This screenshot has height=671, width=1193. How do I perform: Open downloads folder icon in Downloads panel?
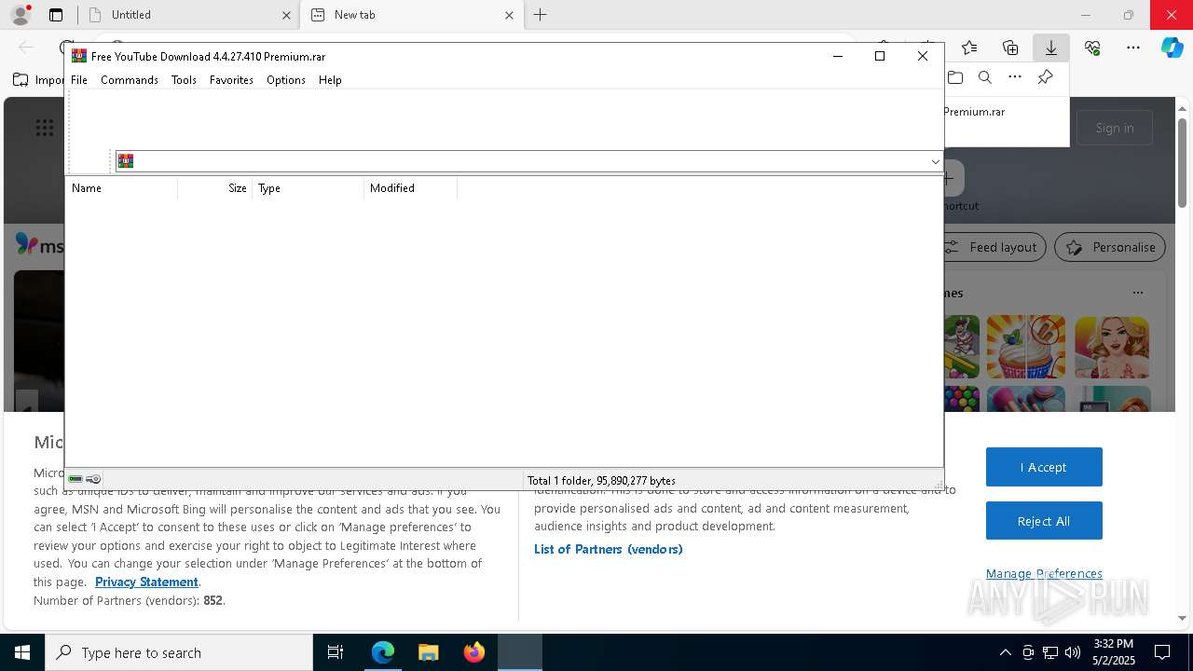point(955,77)
